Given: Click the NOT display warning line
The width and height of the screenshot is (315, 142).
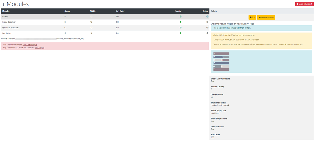Looking at the screenshot, I should click(x=24, y=47).
